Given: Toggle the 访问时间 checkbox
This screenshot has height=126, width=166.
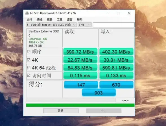Looking at the screenshot, I should pyautogui.click(x=29, y=75).
